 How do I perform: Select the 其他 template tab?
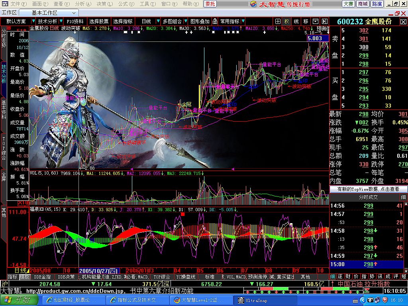click(305, 277)
